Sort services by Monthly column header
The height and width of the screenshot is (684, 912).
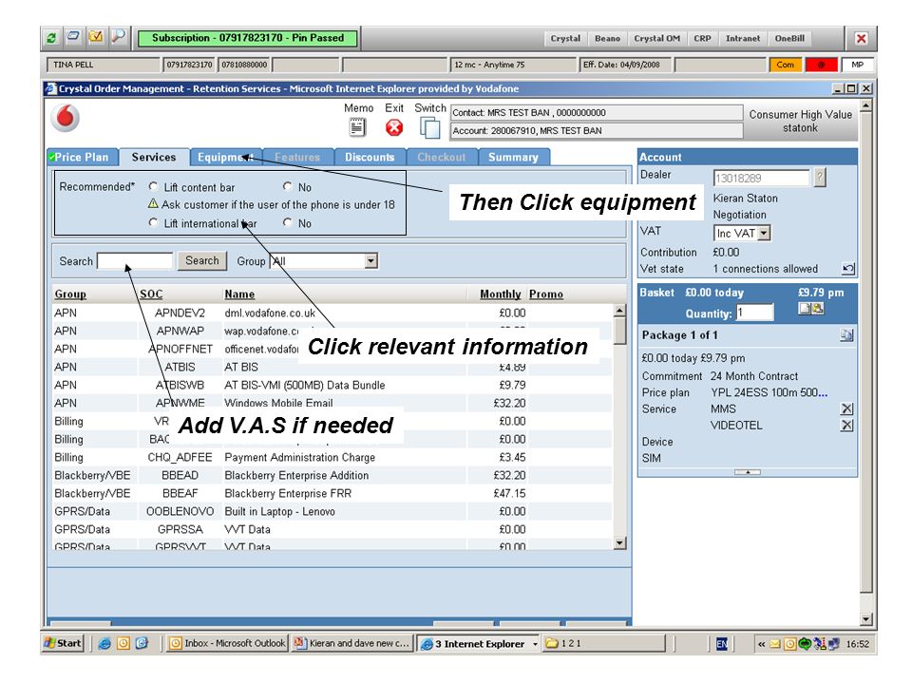coord(501,294)
